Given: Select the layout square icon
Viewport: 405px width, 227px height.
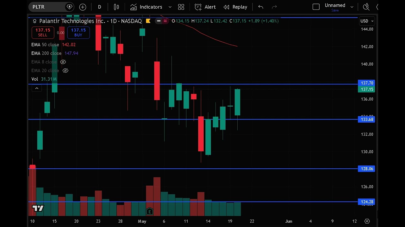Looking at the screenshot, I should [x=316, y=7].
